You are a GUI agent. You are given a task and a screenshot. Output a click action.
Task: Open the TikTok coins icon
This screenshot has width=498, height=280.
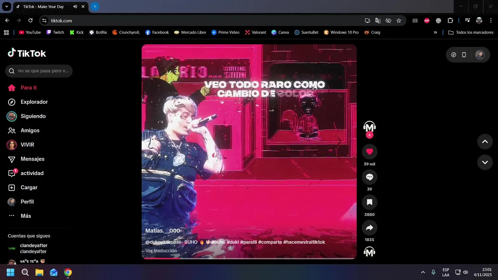(454, 55)
